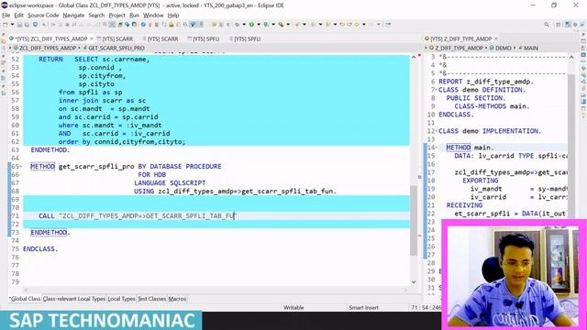The width and height of the screenshot is (587, 330).
Task: Open the Class-relevant Local Types tab
Action: [73, 299]
